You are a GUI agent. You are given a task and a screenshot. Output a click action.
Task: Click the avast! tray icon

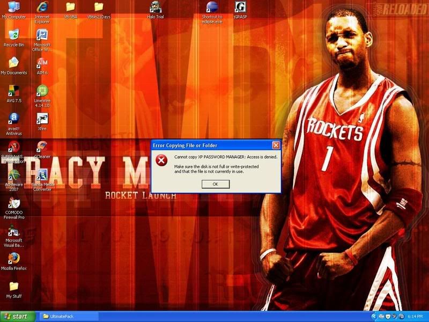402,316
